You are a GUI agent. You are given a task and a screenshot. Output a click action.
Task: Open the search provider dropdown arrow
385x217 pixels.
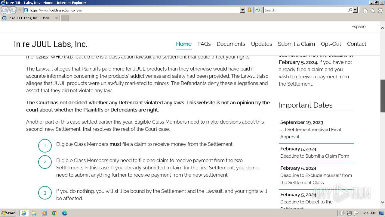tap(355, 10)
